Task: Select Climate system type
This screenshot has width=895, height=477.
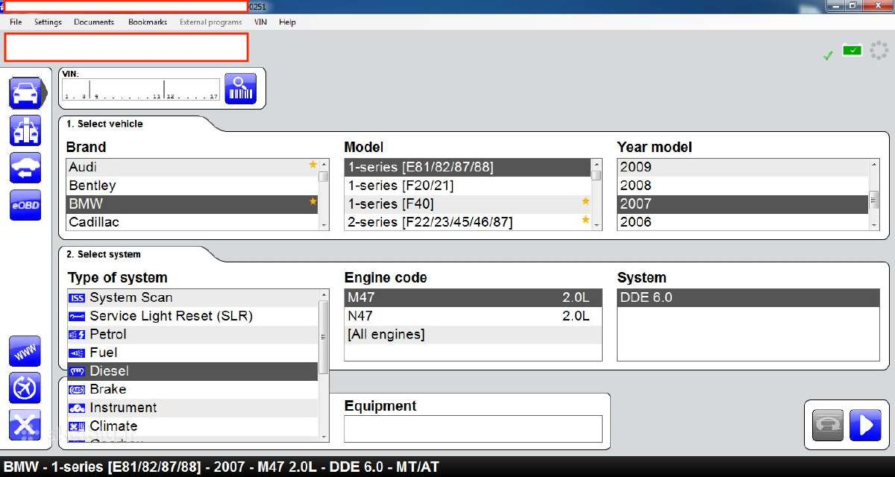Action: [x=192, y=426]
